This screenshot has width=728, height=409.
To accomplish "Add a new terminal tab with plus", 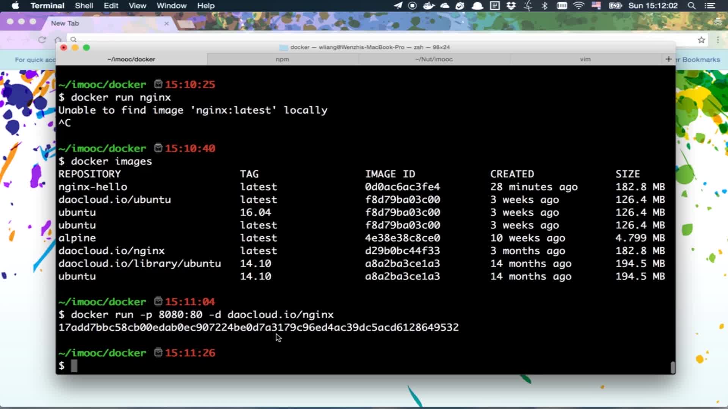I will 668,59.
